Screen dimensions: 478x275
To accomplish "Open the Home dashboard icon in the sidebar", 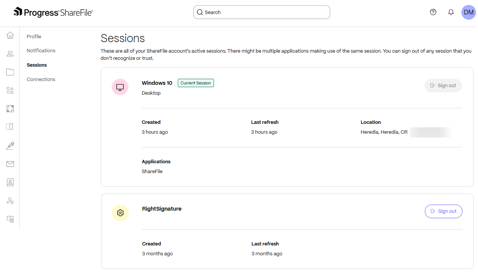I will pos(10,35).
